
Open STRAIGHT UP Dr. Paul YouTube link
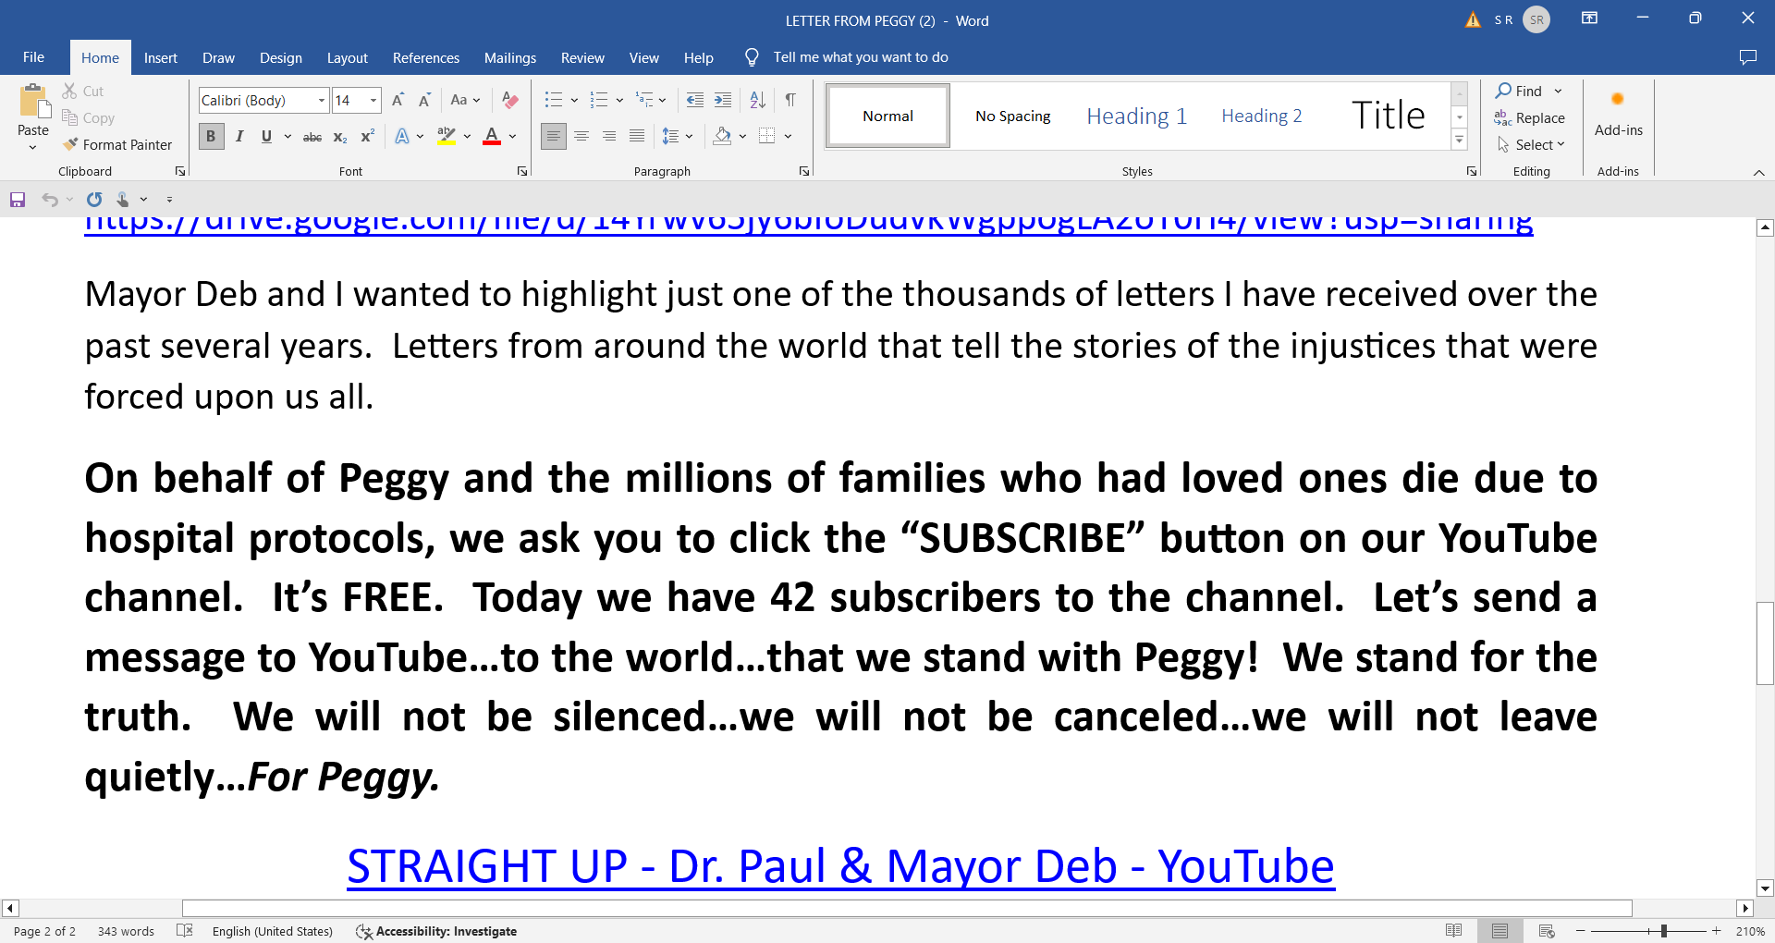840,866
